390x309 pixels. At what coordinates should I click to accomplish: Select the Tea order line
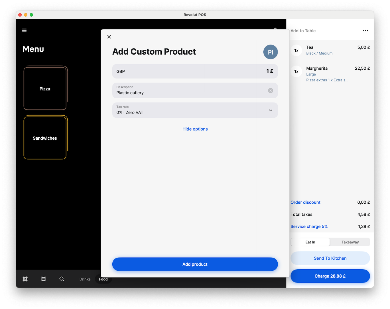[330, 50]
